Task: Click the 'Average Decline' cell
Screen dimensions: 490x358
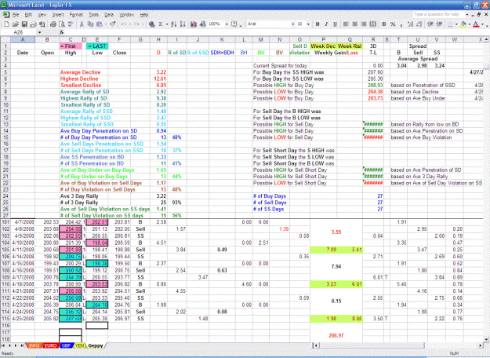Action: pos(80,72)
